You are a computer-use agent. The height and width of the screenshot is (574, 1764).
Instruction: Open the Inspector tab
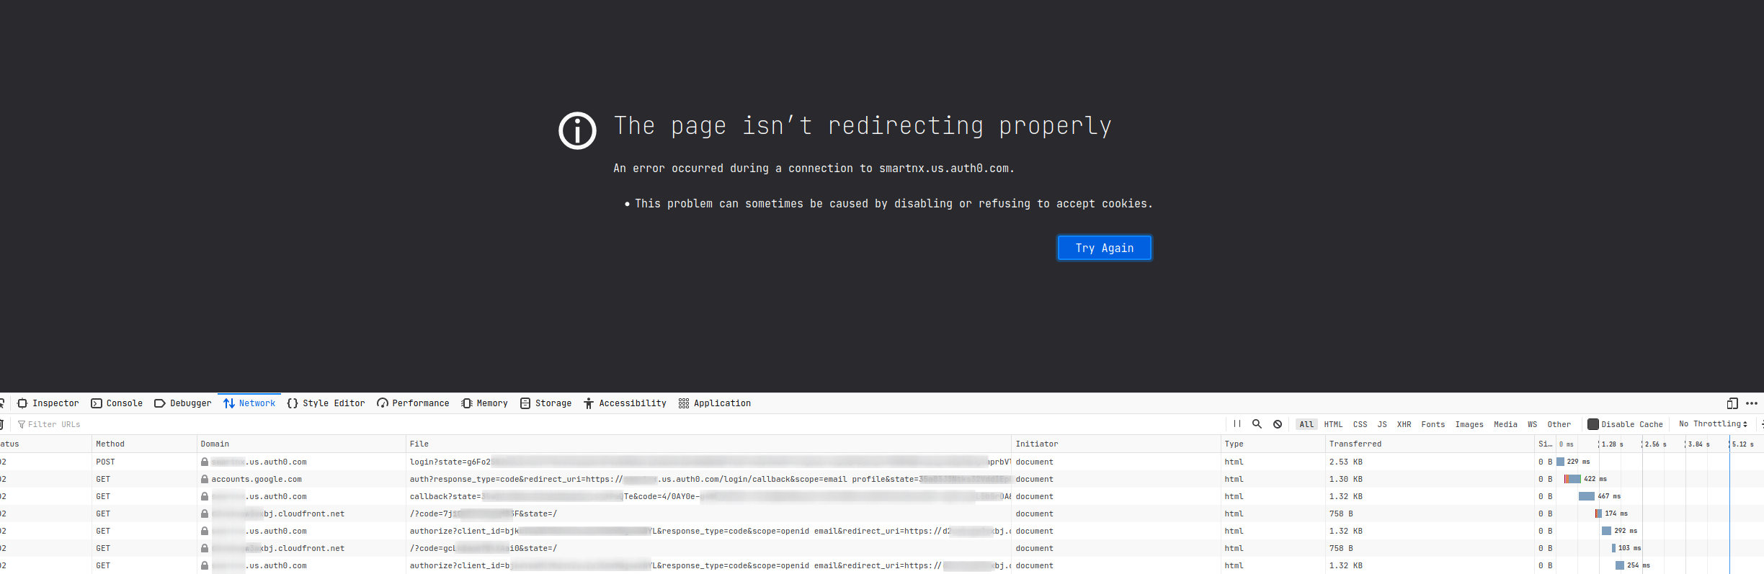(48, 403)
